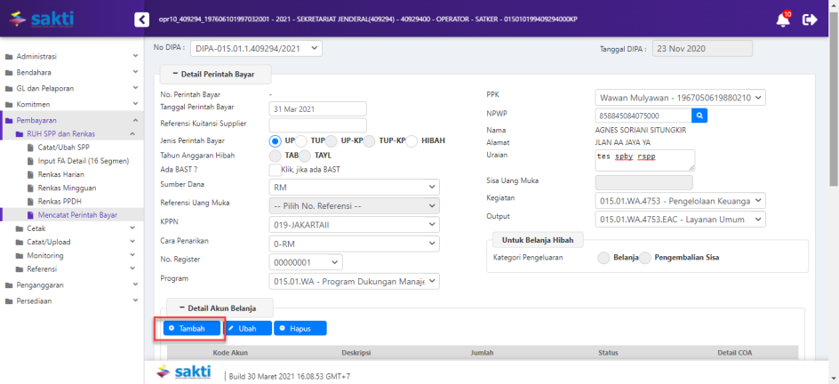Viewport: 839px width, 384px height.
Task: Open the Sumber Dana dropdown
Action: tap(354, 187)
